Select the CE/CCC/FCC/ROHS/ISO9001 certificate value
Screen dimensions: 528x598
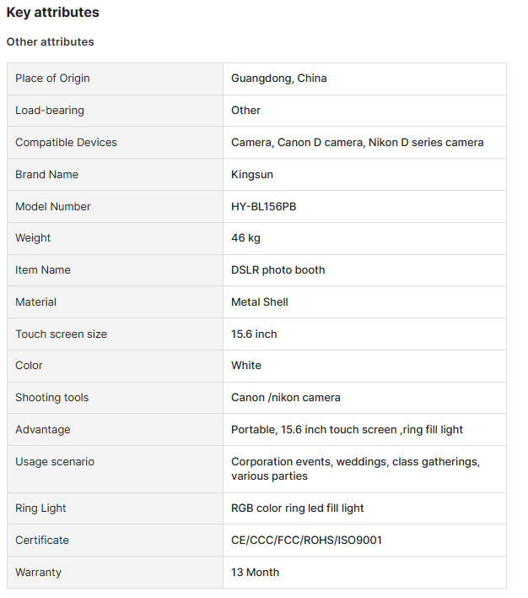[306, 540]
